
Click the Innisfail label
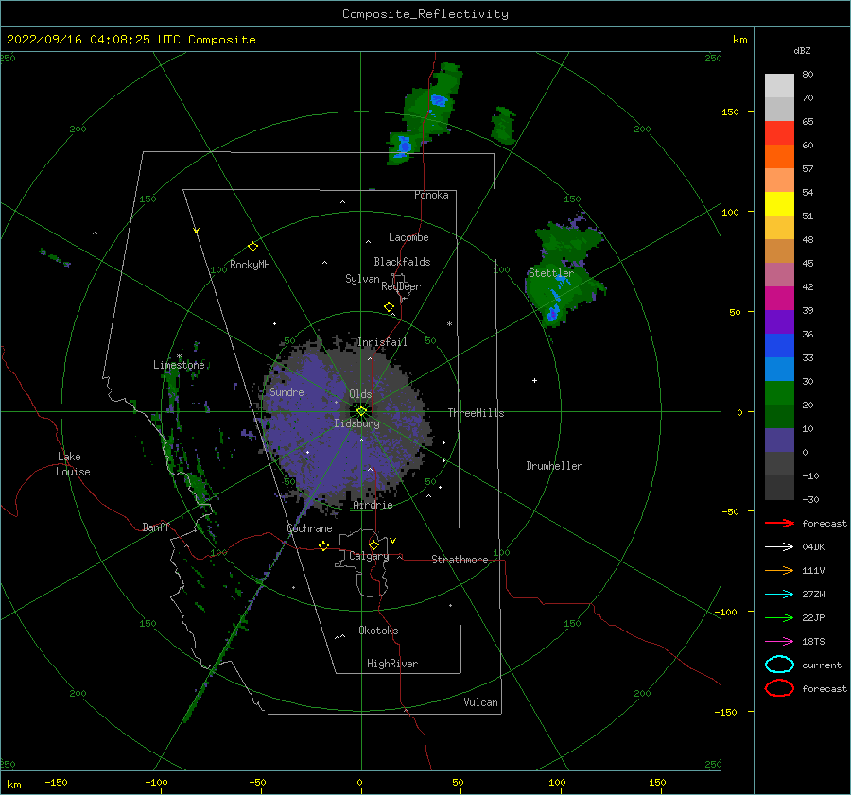pos(383,342)
